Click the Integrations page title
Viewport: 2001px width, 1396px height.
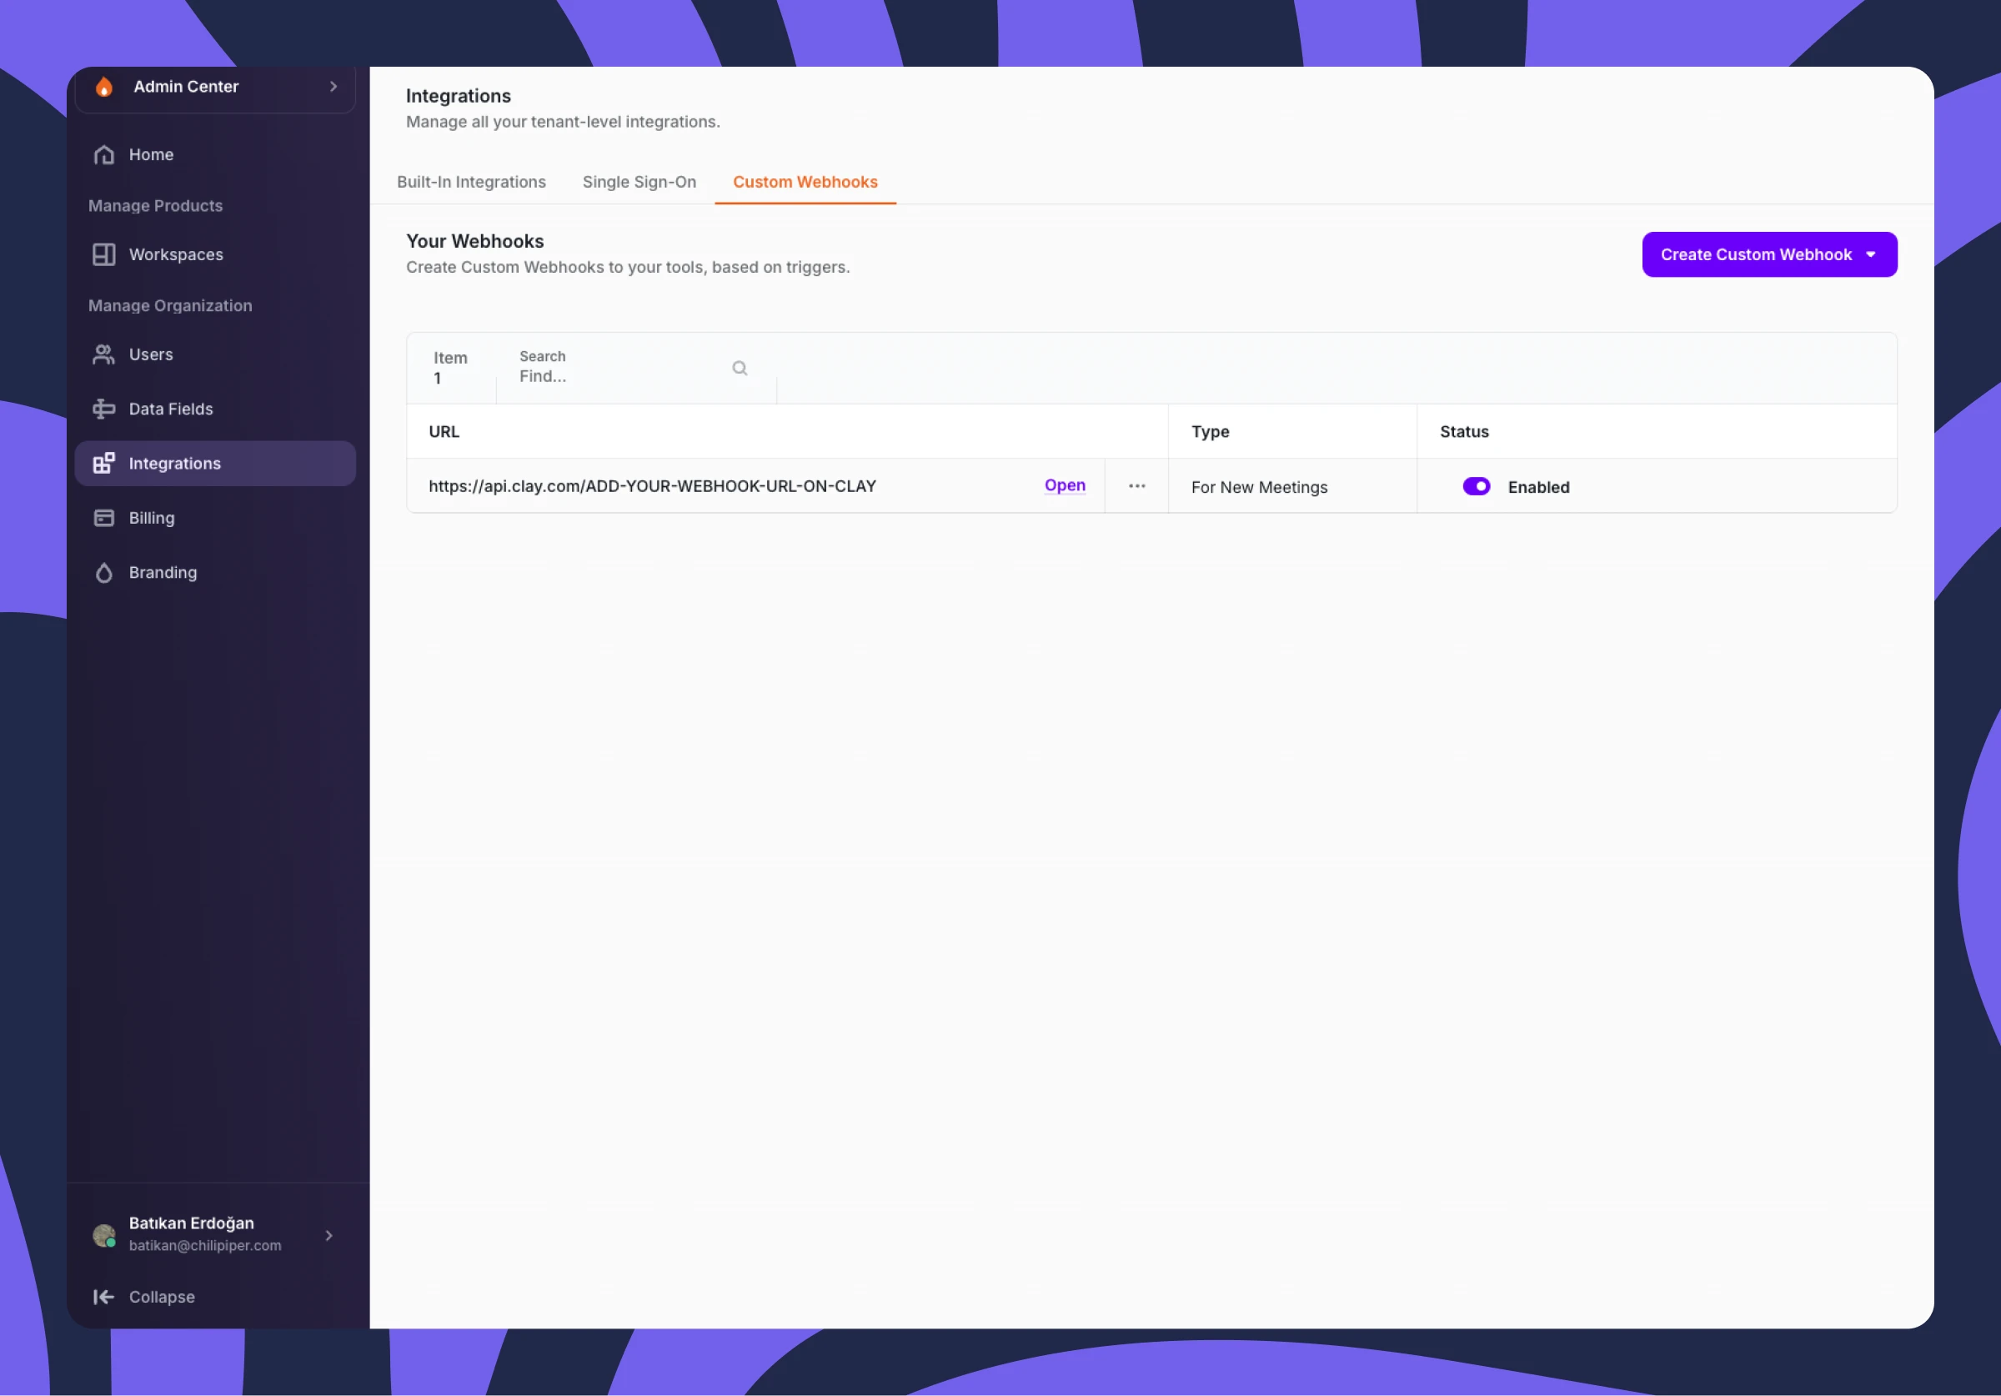tap(459, 96)
